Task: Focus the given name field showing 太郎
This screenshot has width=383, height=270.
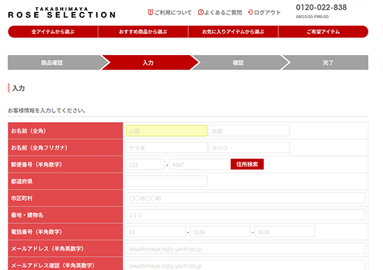Action: point(249,130)
